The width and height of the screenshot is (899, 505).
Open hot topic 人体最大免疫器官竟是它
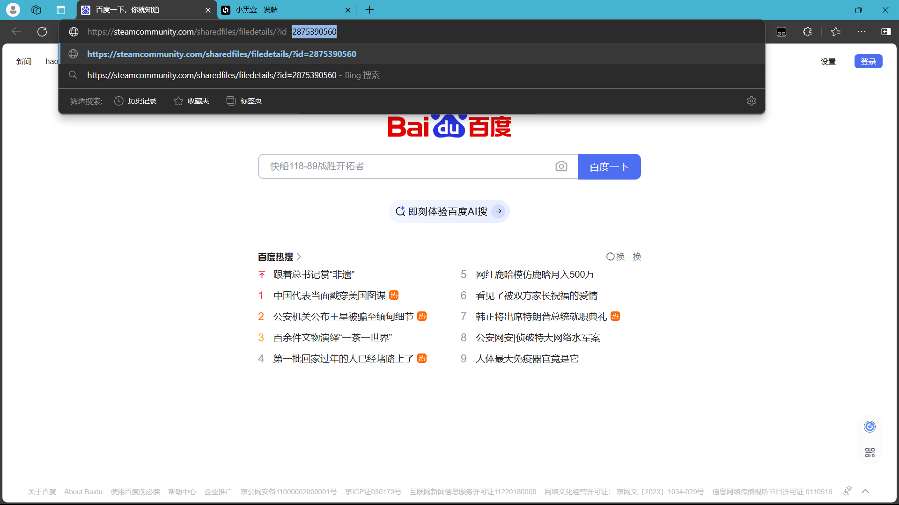527,359
